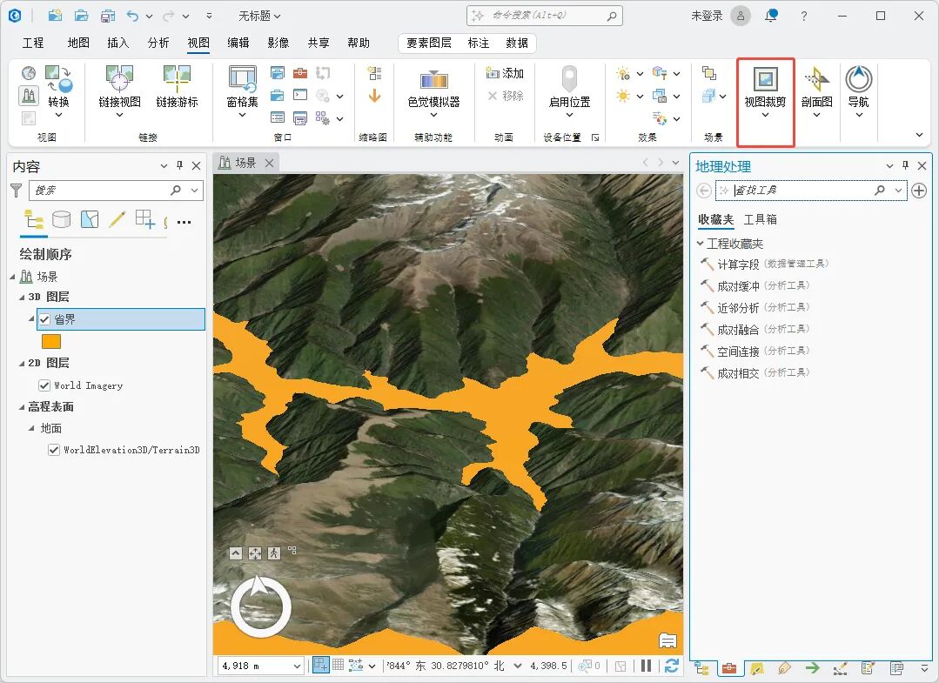Click the pause drawing button in status bar
The height and width of the screenshot is (683, 939).
click(646, 666)
